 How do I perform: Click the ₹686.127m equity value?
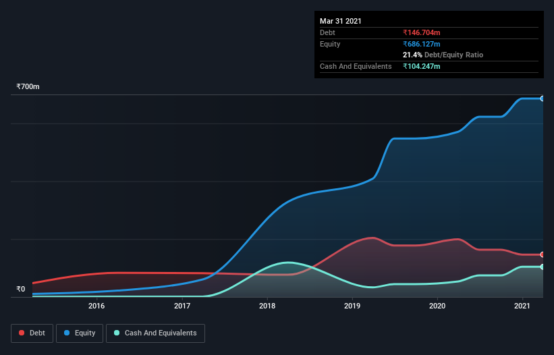click(422, 44)
